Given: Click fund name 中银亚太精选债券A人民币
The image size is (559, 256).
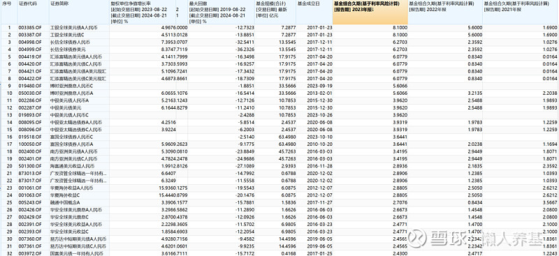Looking at the screenshot, I should click(76, 122).
